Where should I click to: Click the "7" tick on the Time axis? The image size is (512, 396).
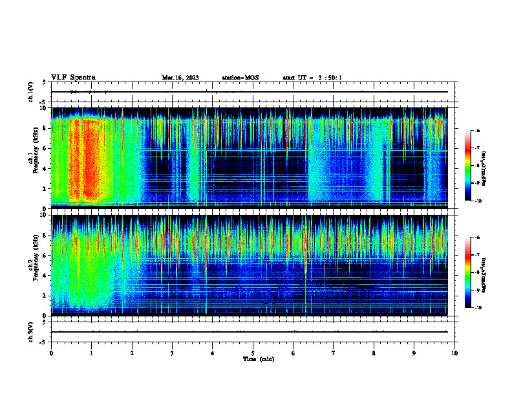(x=334, y=353)
